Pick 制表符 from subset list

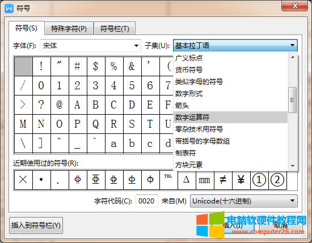[230, 153]
